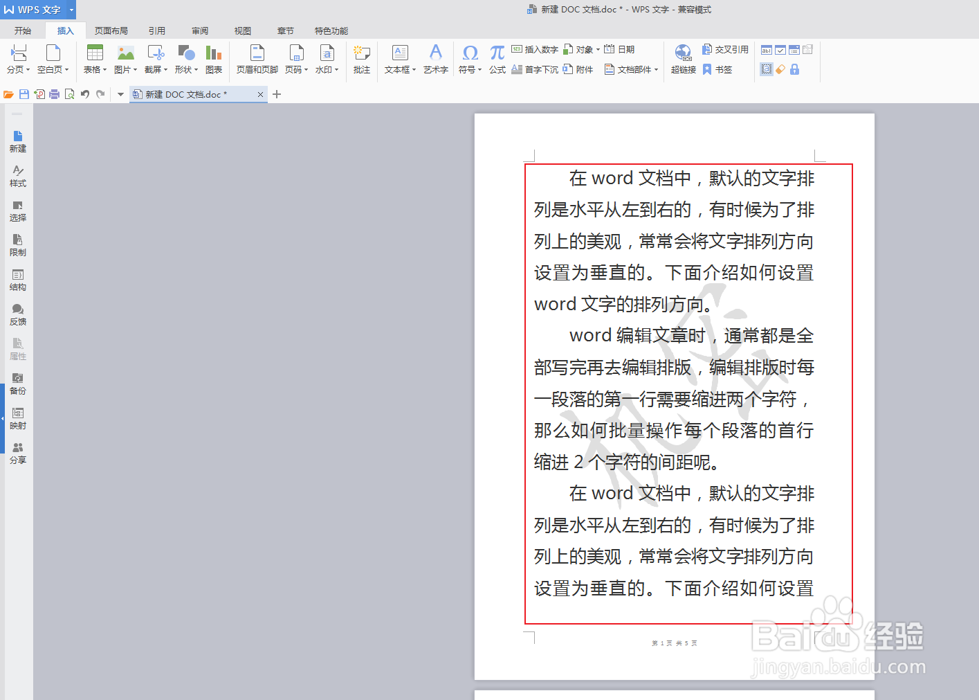Open the 公式 equation editor
Viewport: 979px width, 700px height.
(x=496, y=59)
